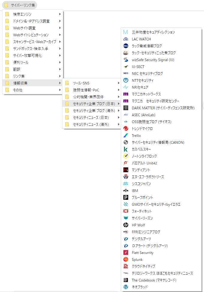Open the セキュリティニュース (日本) folder
Screen dimensions: 204x292
point(92,117)
